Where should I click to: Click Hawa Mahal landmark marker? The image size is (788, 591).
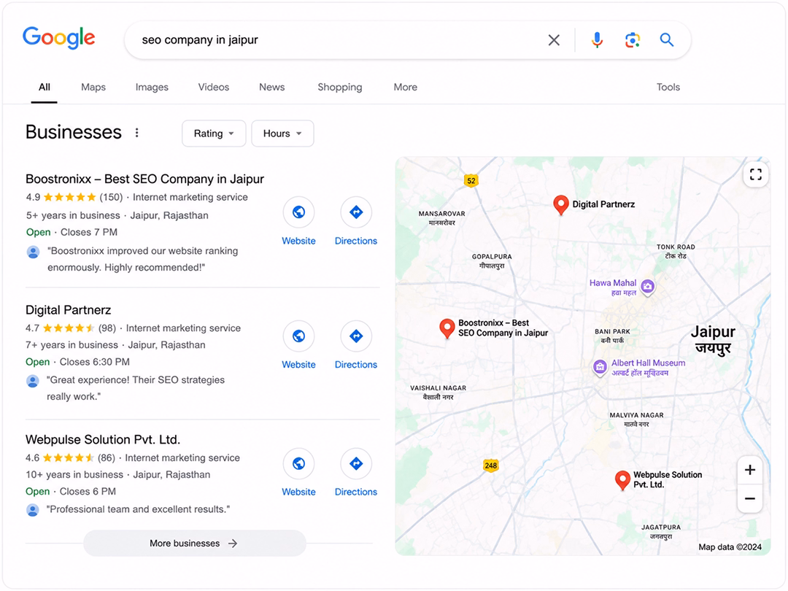pyautogui.click(x=648, y=287)
